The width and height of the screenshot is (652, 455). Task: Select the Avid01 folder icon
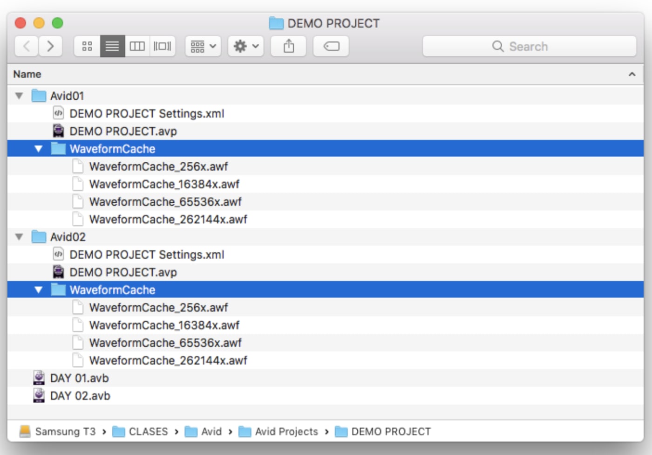pyautogui.click(x=39, y=96)
